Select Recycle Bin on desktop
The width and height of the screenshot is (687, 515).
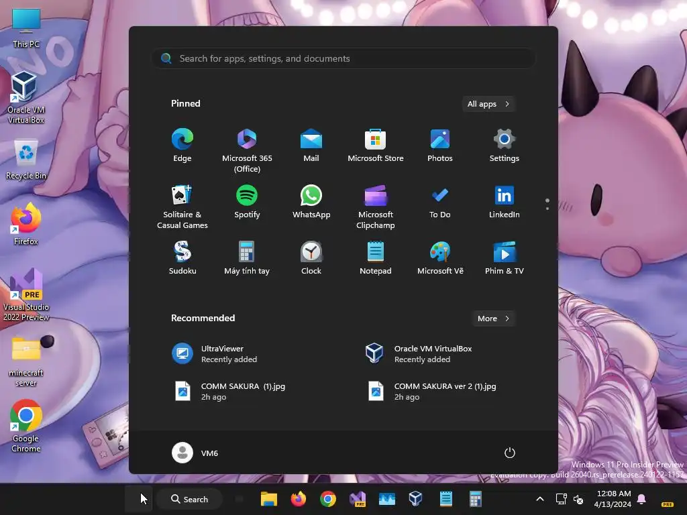26,160
